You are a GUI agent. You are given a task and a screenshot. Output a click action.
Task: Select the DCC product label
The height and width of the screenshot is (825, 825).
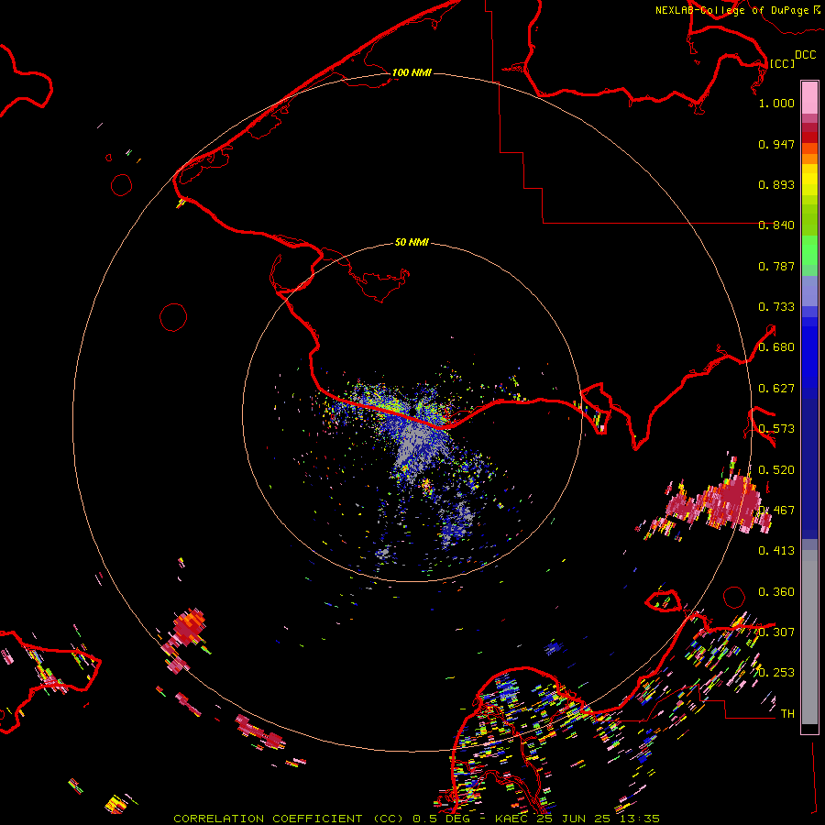(x=806, y=55)
